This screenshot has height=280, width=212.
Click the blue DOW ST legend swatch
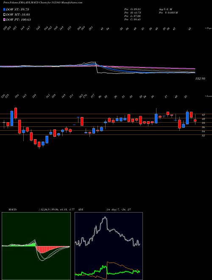coord(5,9)
